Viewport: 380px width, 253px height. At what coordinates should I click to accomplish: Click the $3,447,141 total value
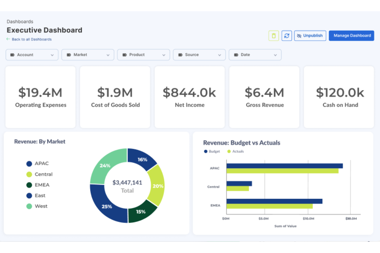pyautogui.click(x=127, y=183)
